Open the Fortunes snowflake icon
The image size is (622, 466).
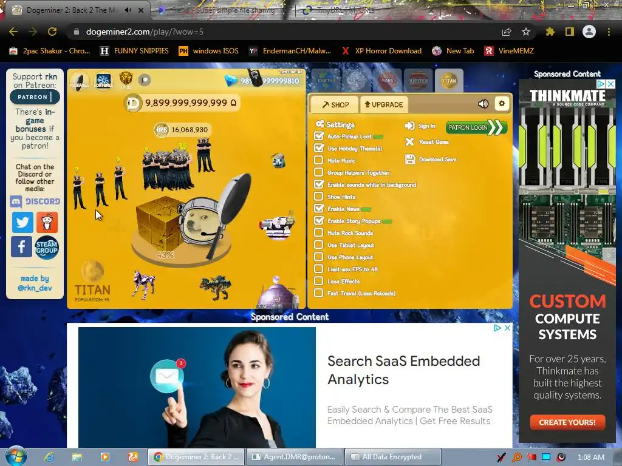(x=103, y=81)
